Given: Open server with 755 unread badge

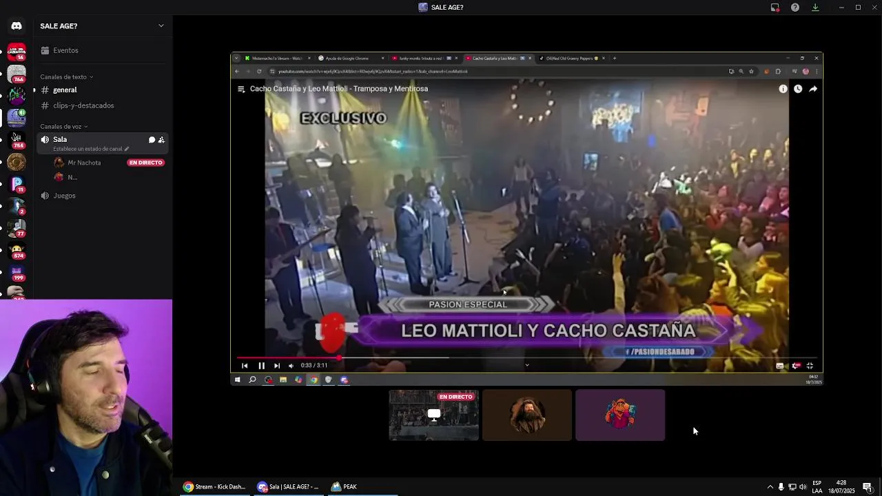Looking at the screenshot, I should click(x=17, y=140).
